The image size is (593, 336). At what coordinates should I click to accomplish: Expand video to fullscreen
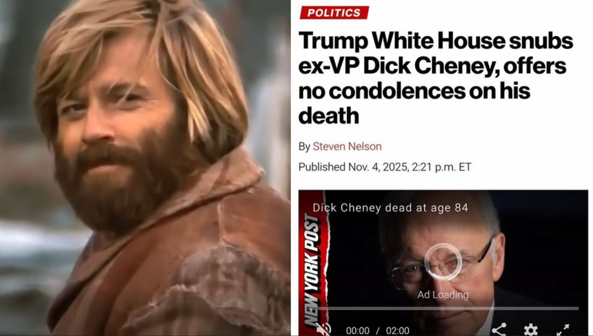[563, 330]
